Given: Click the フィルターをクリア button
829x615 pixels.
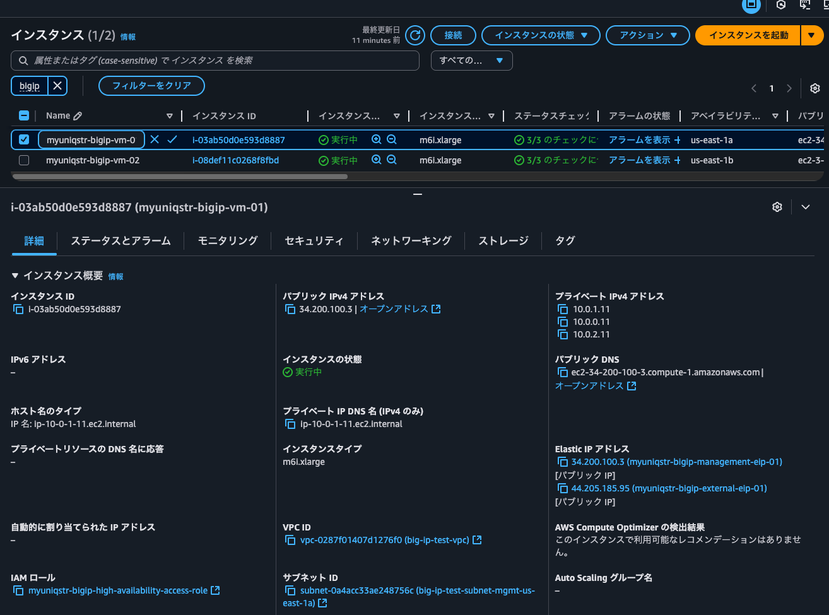Looking at the screenshot, I should click(x=151, y=86).
